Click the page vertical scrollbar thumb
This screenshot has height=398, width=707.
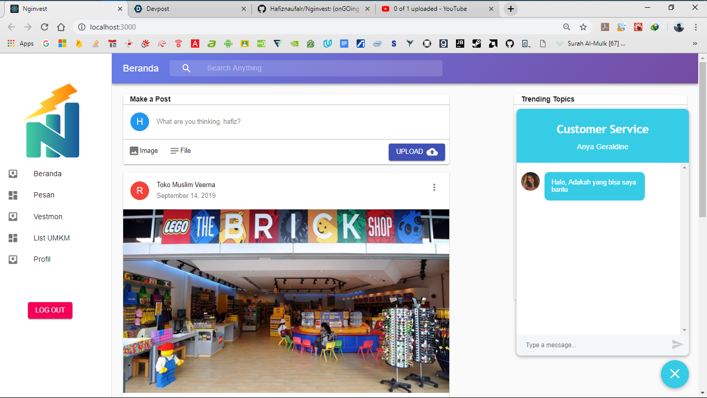[x=702, y=138]
